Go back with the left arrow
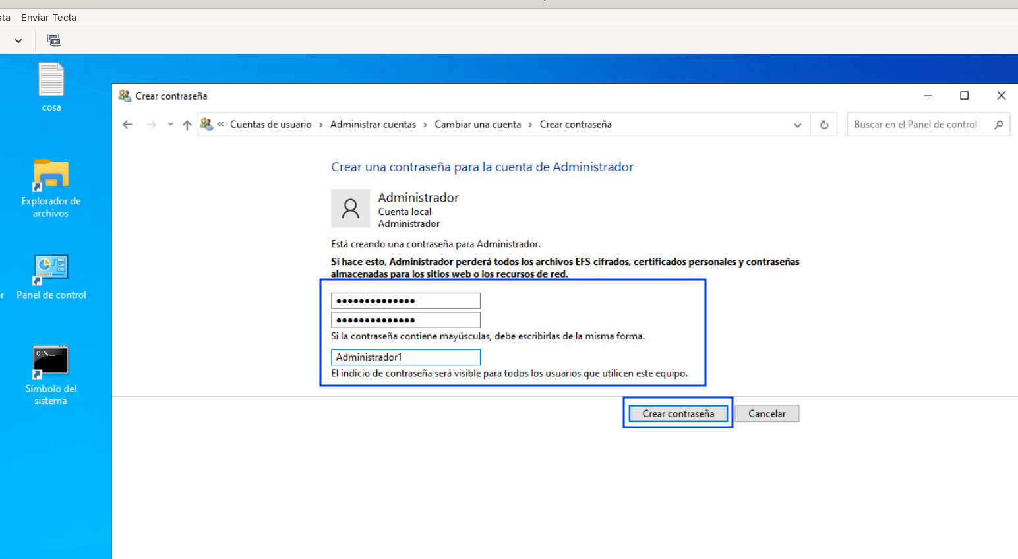The image size is (1018, 559). (x=127, y=125)
